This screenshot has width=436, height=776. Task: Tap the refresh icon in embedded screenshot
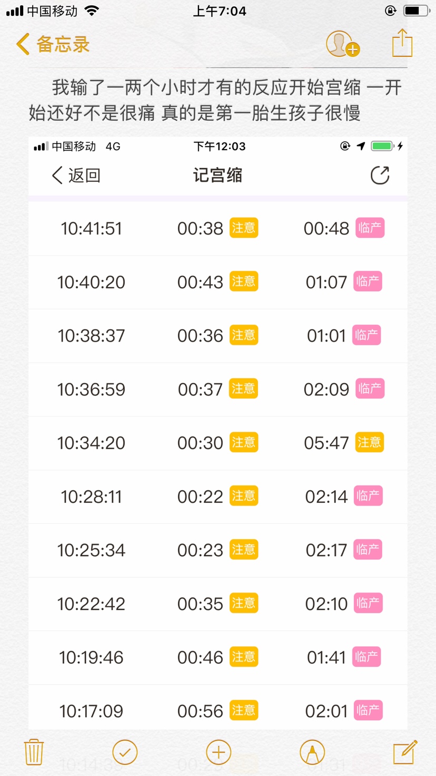point(380,176)
